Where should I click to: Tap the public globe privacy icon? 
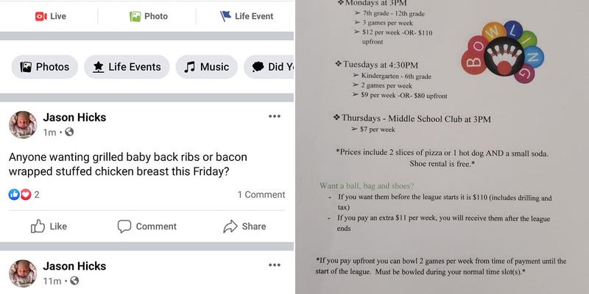69,132
